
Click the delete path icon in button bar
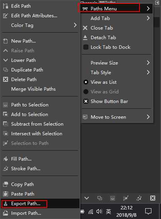click(x=153, y=198)
